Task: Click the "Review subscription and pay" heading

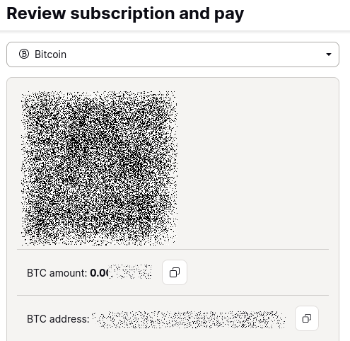Action: click(125, 13)
